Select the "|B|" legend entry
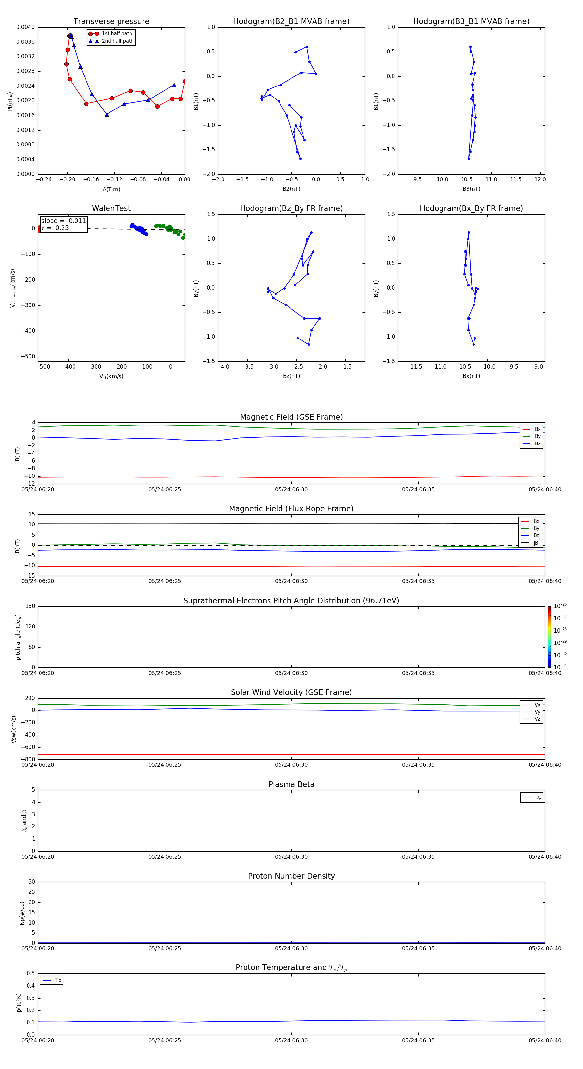This screenshot has width=583, height=1069. [531, 543]
